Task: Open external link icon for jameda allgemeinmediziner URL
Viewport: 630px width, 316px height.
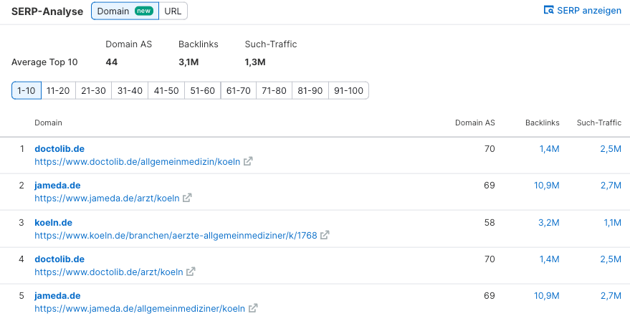Action: [253, 308]
